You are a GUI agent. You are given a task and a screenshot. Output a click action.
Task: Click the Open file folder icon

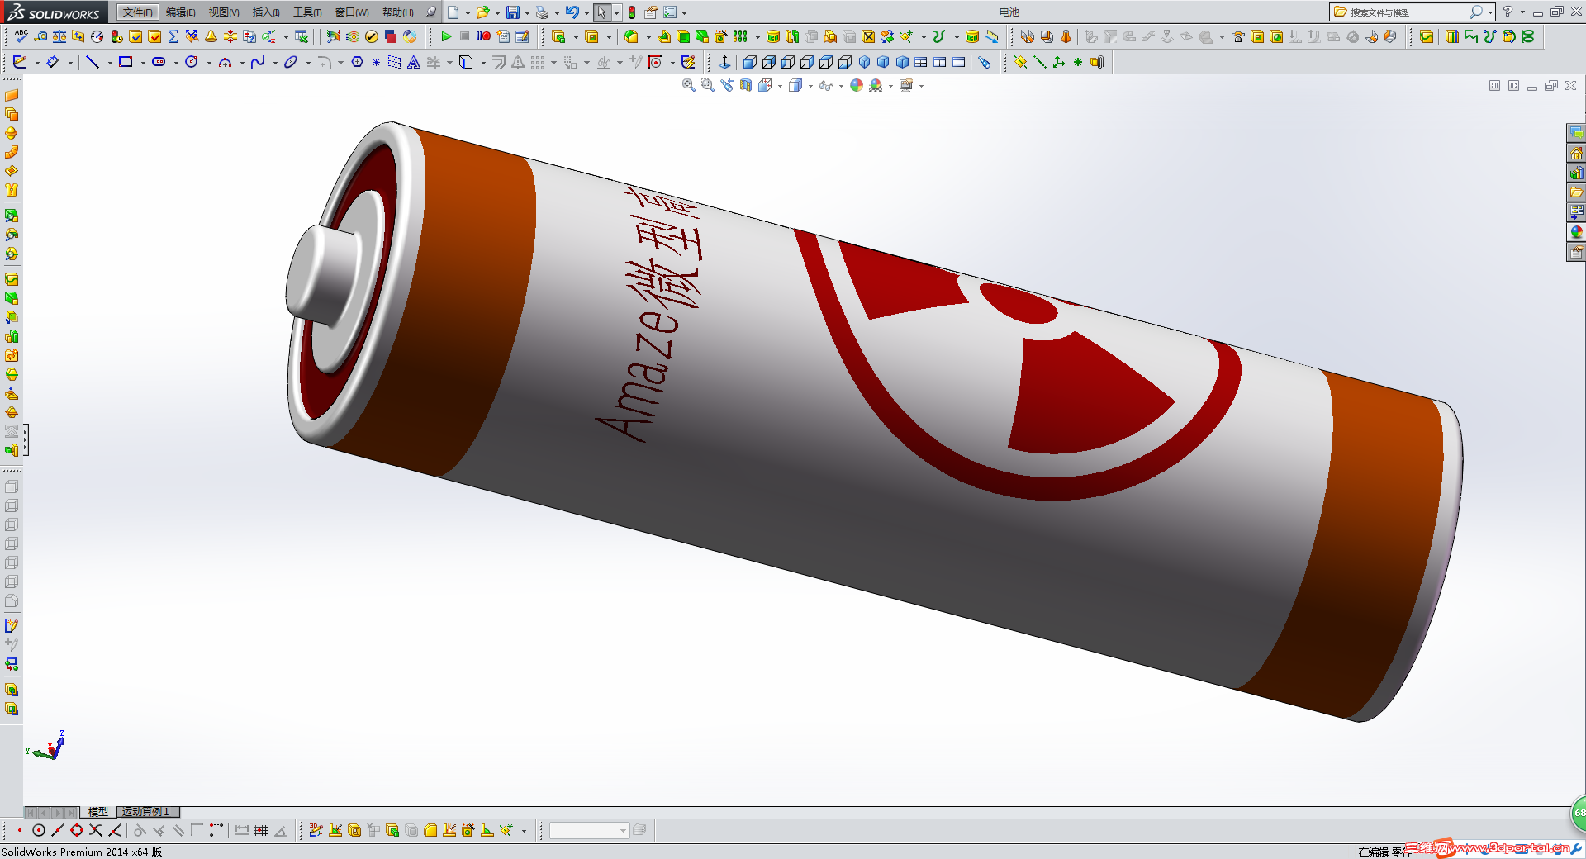click(482, 12)
